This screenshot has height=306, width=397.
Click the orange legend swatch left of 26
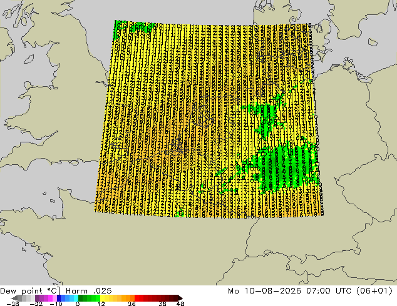[x=132, y=298]
